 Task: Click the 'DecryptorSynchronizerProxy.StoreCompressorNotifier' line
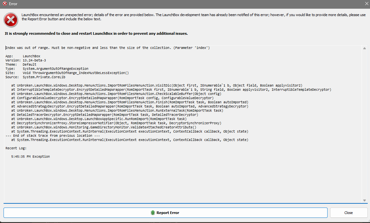tap(116, 123)
